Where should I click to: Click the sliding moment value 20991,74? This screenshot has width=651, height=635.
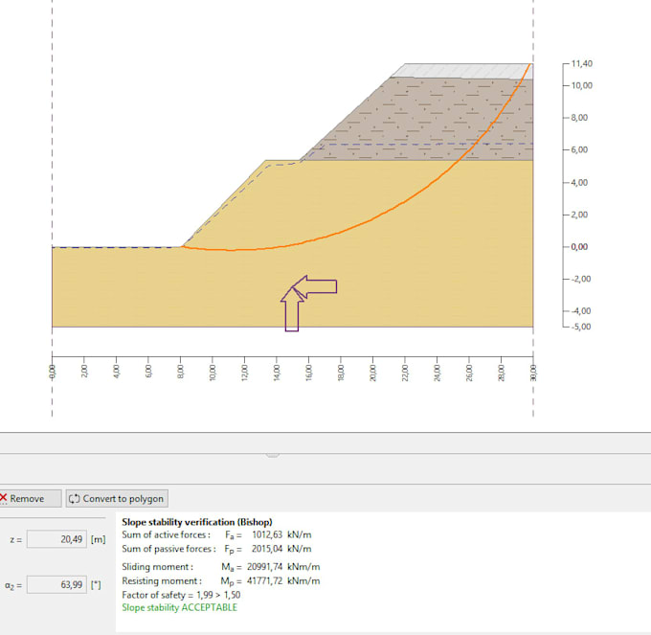(x=265, y=567)
